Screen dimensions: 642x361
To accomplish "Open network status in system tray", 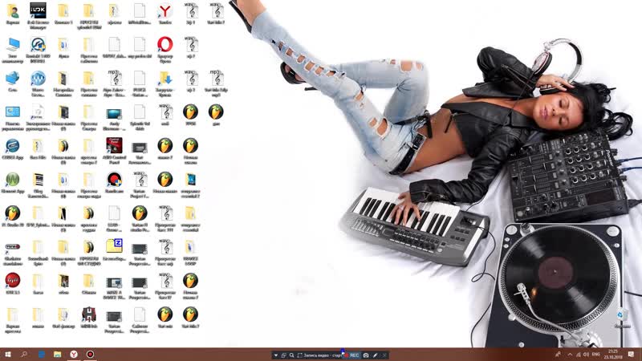I will [578, 355].
